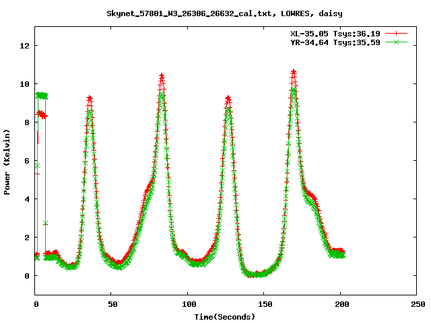Click the x-axis tick label 50
Viewport: 431px width, 323px height.
(x=112, y=304)
